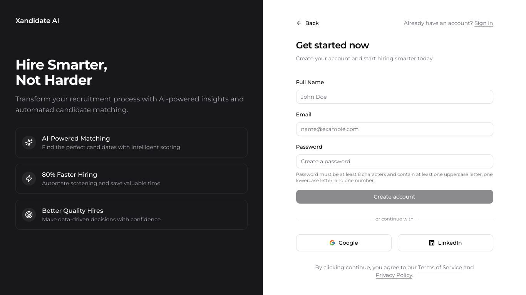Select the Better Quality Hires card title
The height and width of the screenshot is (295, 526).
(72, 210)
